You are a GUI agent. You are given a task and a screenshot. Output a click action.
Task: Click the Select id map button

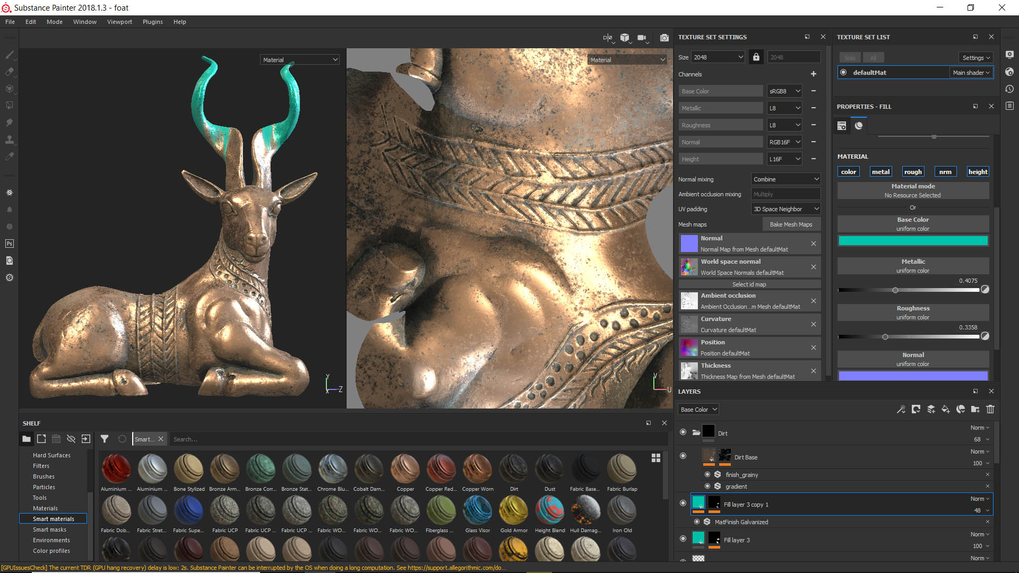749,284
